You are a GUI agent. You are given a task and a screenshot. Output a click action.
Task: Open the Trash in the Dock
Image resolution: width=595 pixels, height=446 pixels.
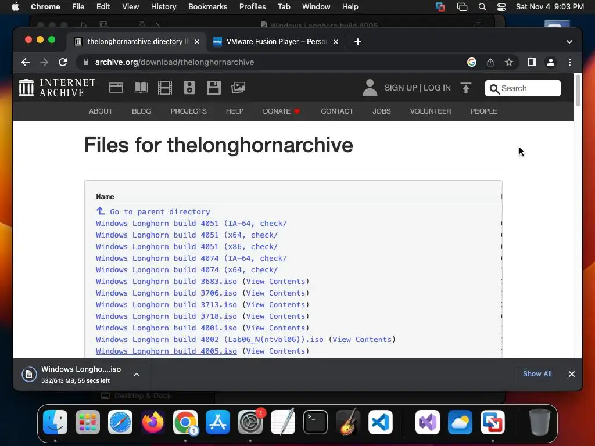(540, 422)
